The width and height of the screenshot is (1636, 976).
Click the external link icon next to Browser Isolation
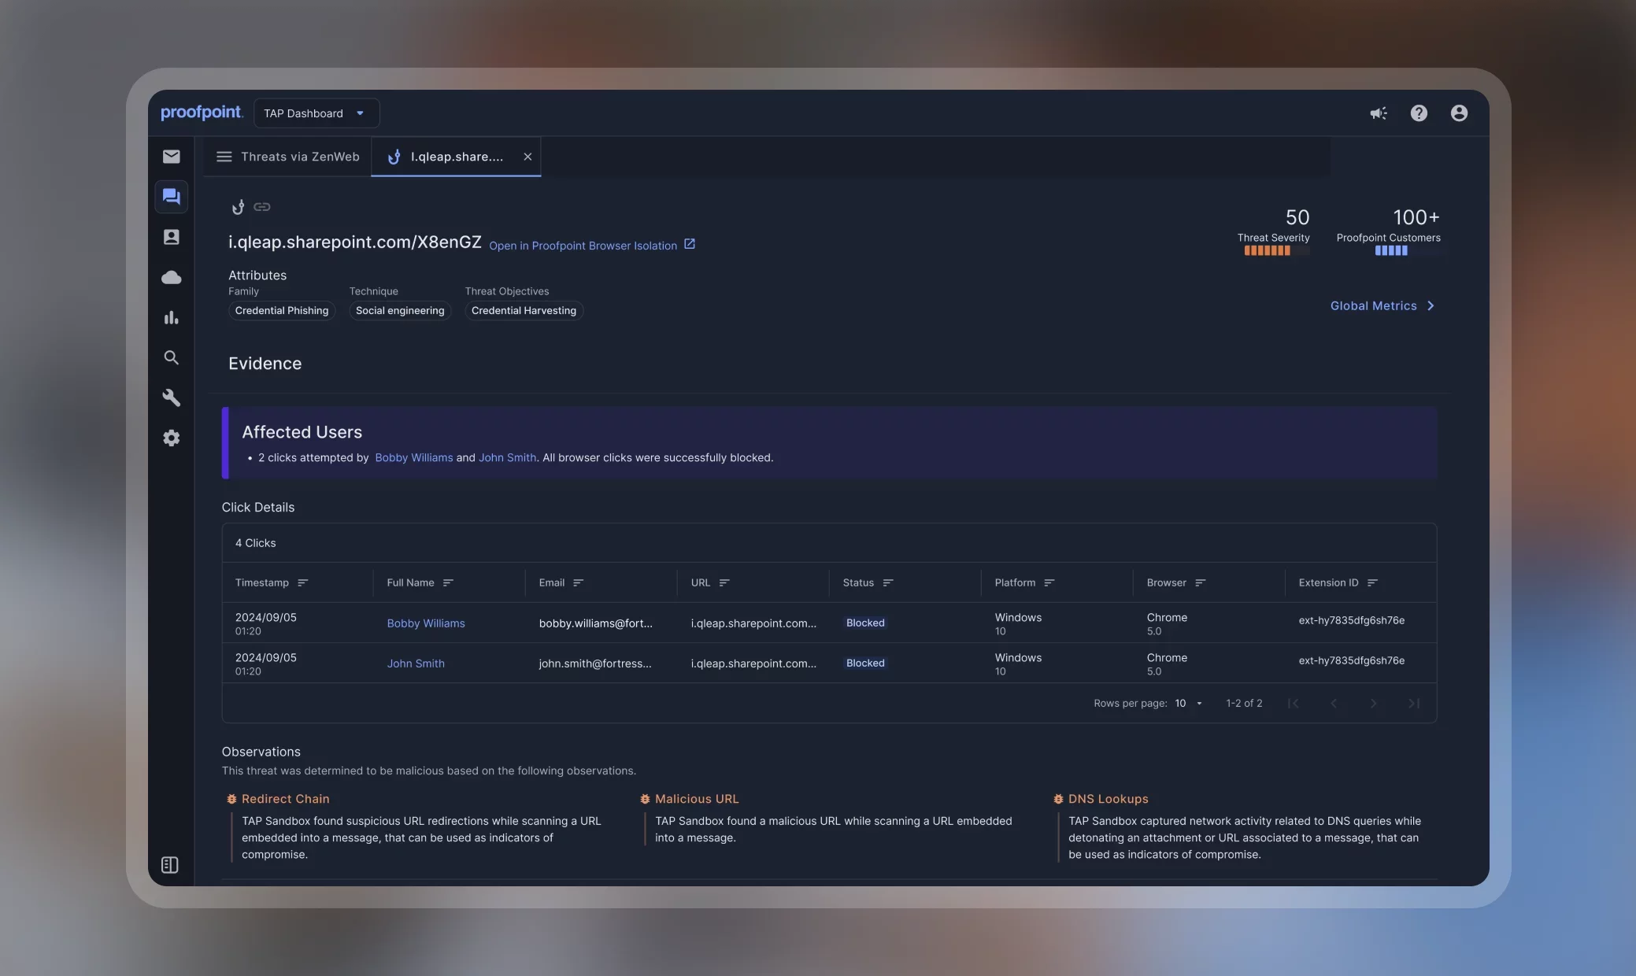click(690, 244)
